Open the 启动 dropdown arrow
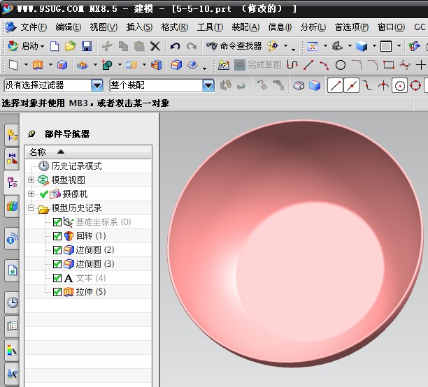428x387 pixels. [42, 46]
